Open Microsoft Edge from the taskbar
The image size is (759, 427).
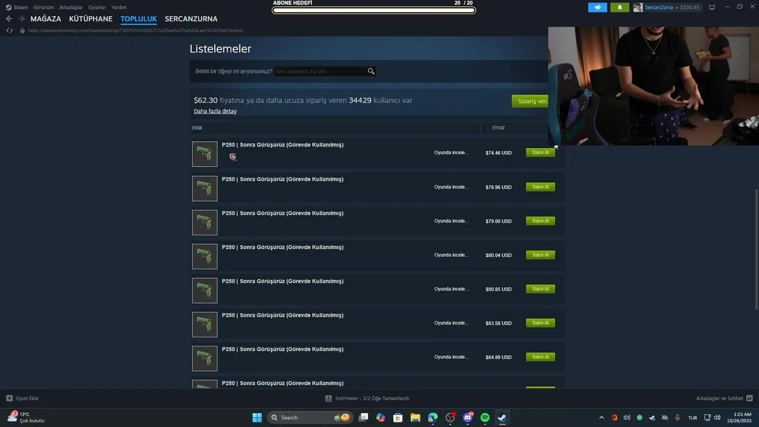pos(433,418)
